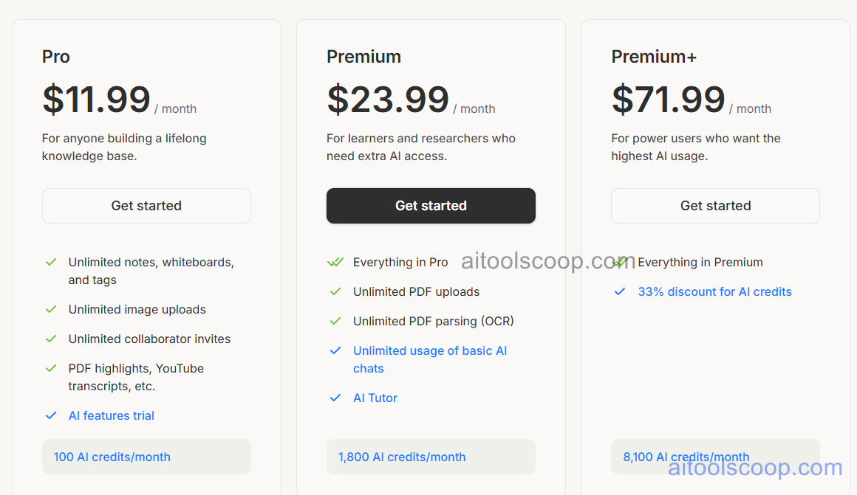Click the checkmark next to "Unlimited image uploads"

tap(51, 310)
